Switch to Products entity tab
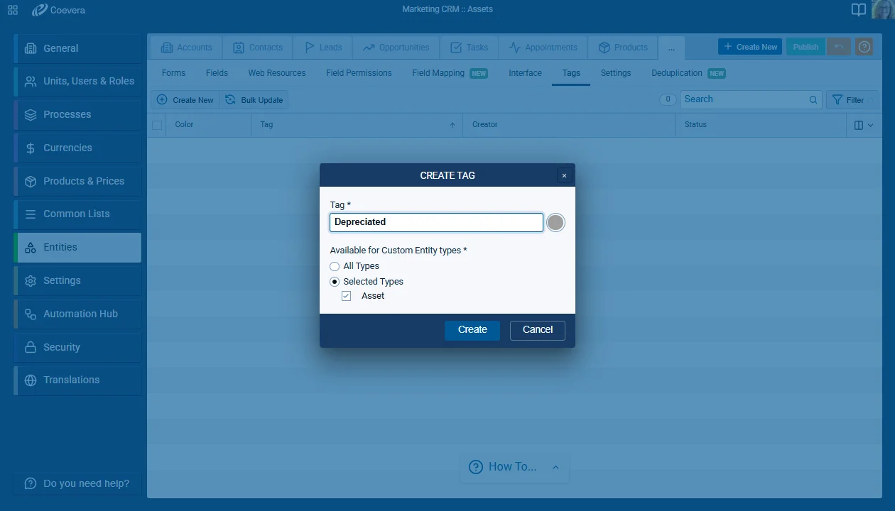 coord(623,48)
